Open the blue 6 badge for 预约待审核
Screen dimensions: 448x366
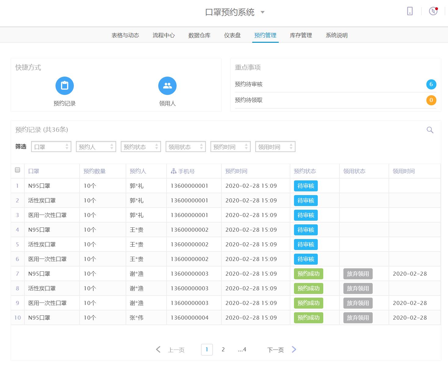431,84
